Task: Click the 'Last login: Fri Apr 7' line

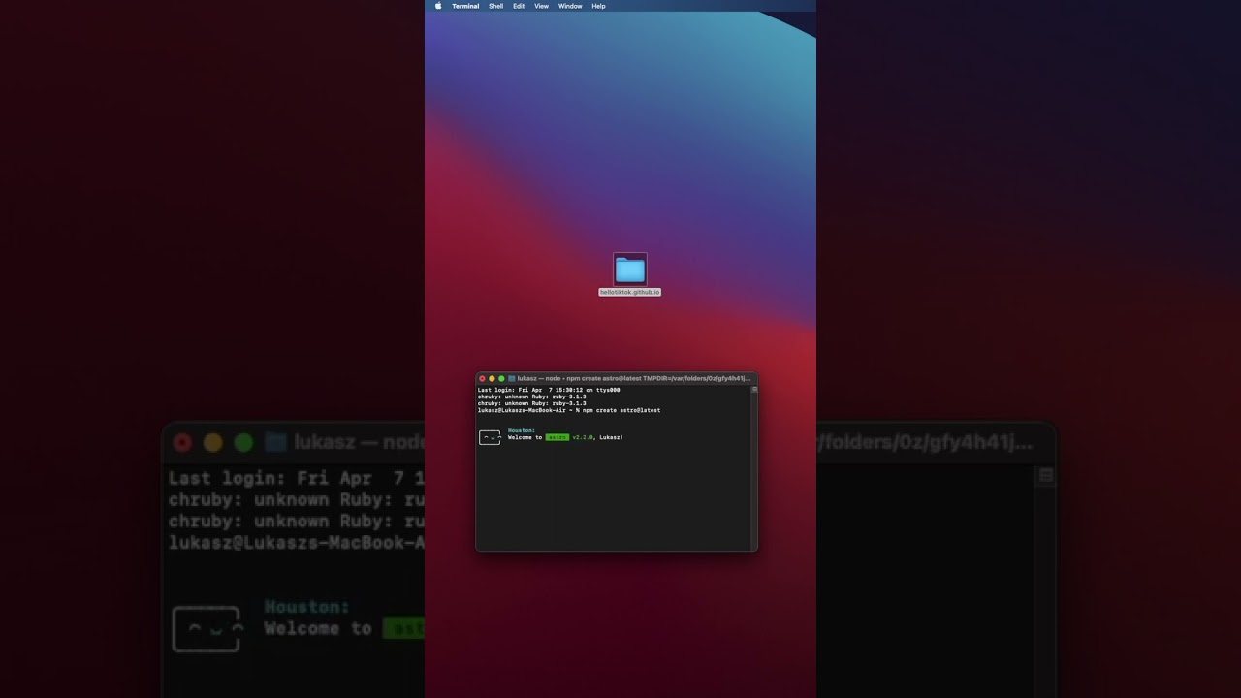Action: (x=549, y=390)
